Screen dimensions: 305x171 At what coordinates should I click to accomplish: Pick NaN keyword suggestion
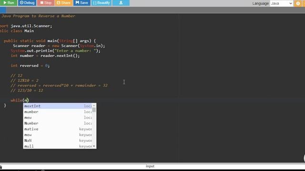tap(58, 141)
